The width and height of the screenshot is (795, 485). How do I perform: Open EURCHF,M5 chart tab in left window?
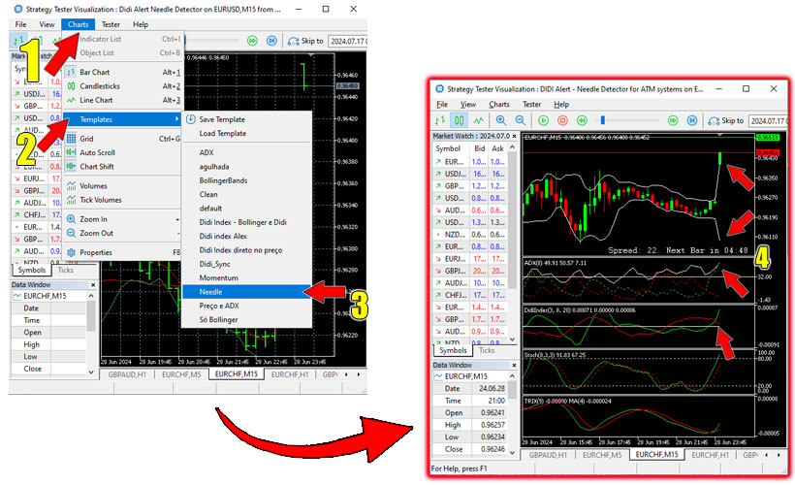(x=181, y=374)
